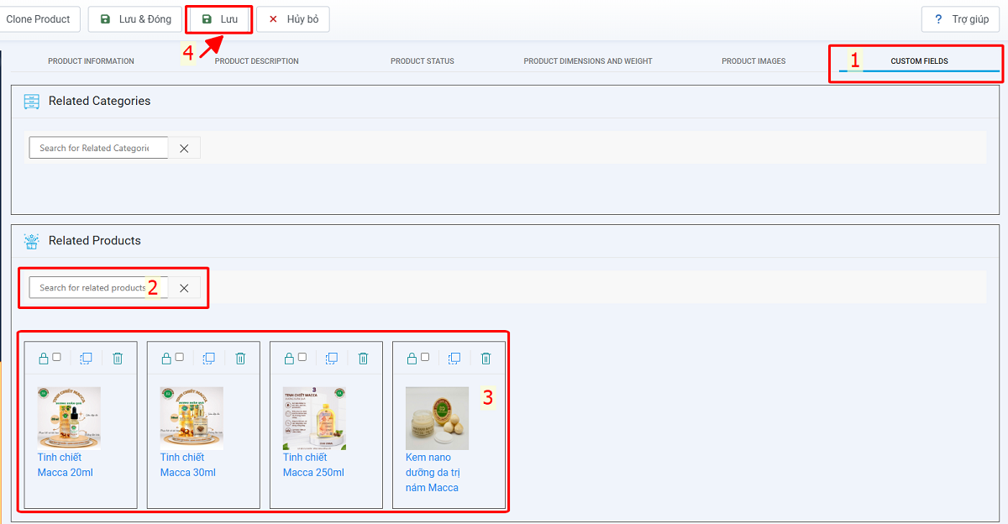
Task: Click trash icon on Tinh chiết Macca 30ml
Action: [x=240, y=359]
